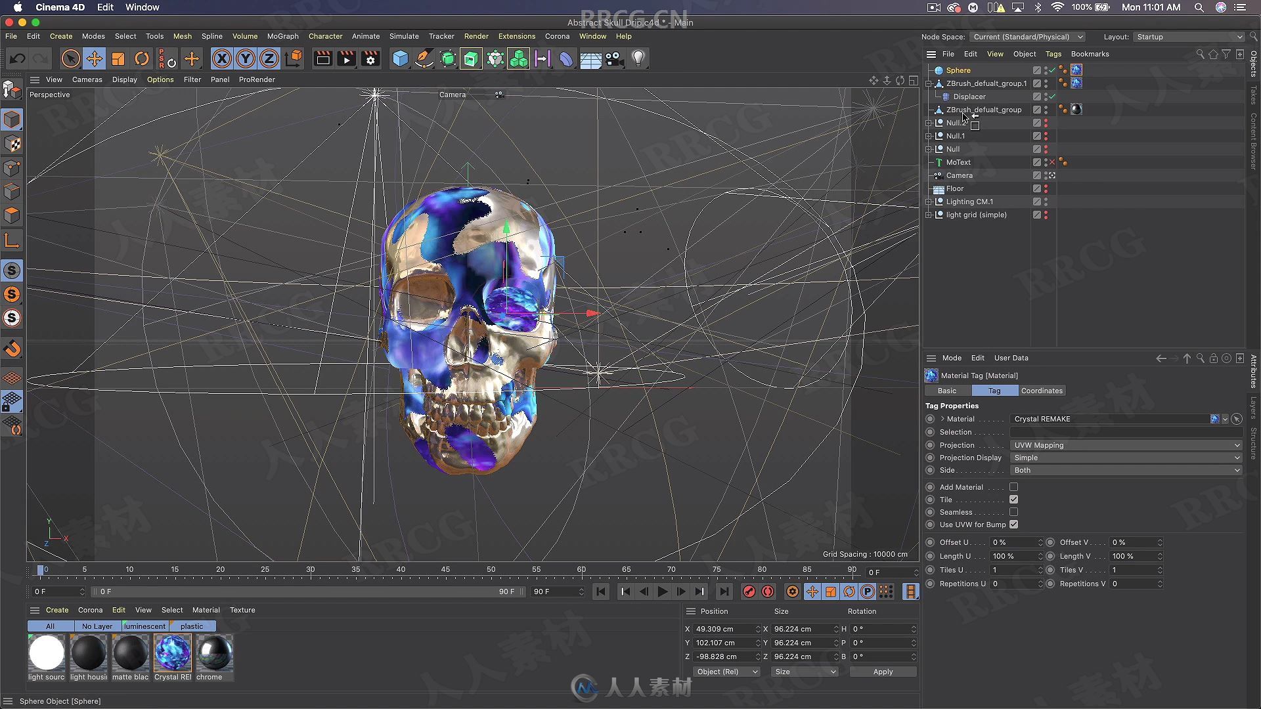Enable Seamless checkbox in material tag

point(1013,511)
